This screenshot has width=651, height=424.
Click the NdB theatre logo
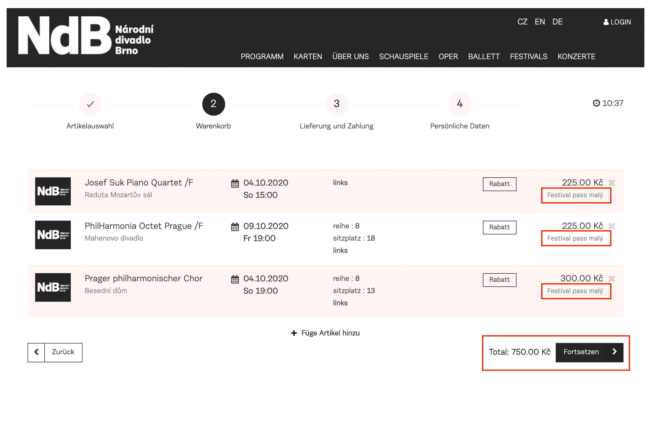pos(86,36)
